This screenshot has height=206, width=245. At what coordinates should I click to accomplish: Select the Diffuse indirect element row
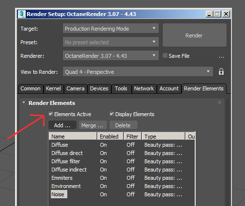pyautogui.click(x=122, y=170)
